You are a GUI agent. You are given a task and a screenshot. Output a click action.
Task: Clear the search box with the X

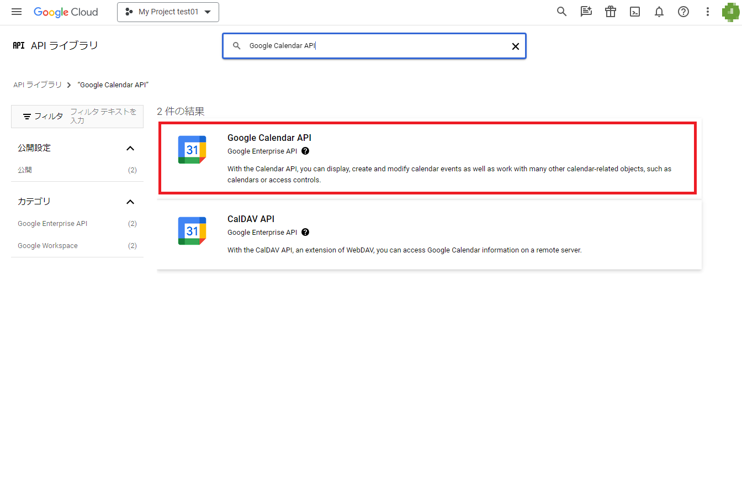(515, 46)
